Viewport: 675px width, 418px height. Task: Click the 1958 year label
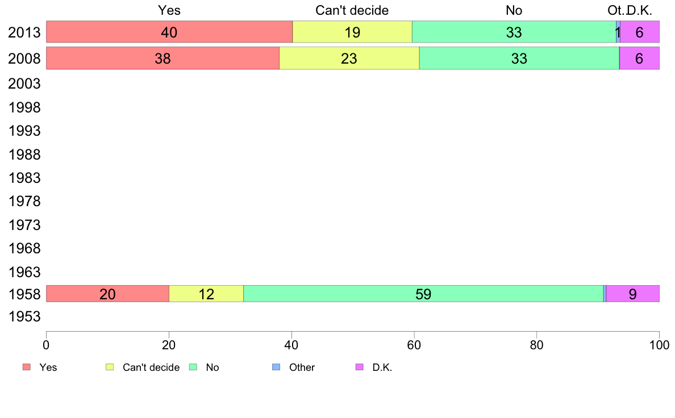point(24,294)
